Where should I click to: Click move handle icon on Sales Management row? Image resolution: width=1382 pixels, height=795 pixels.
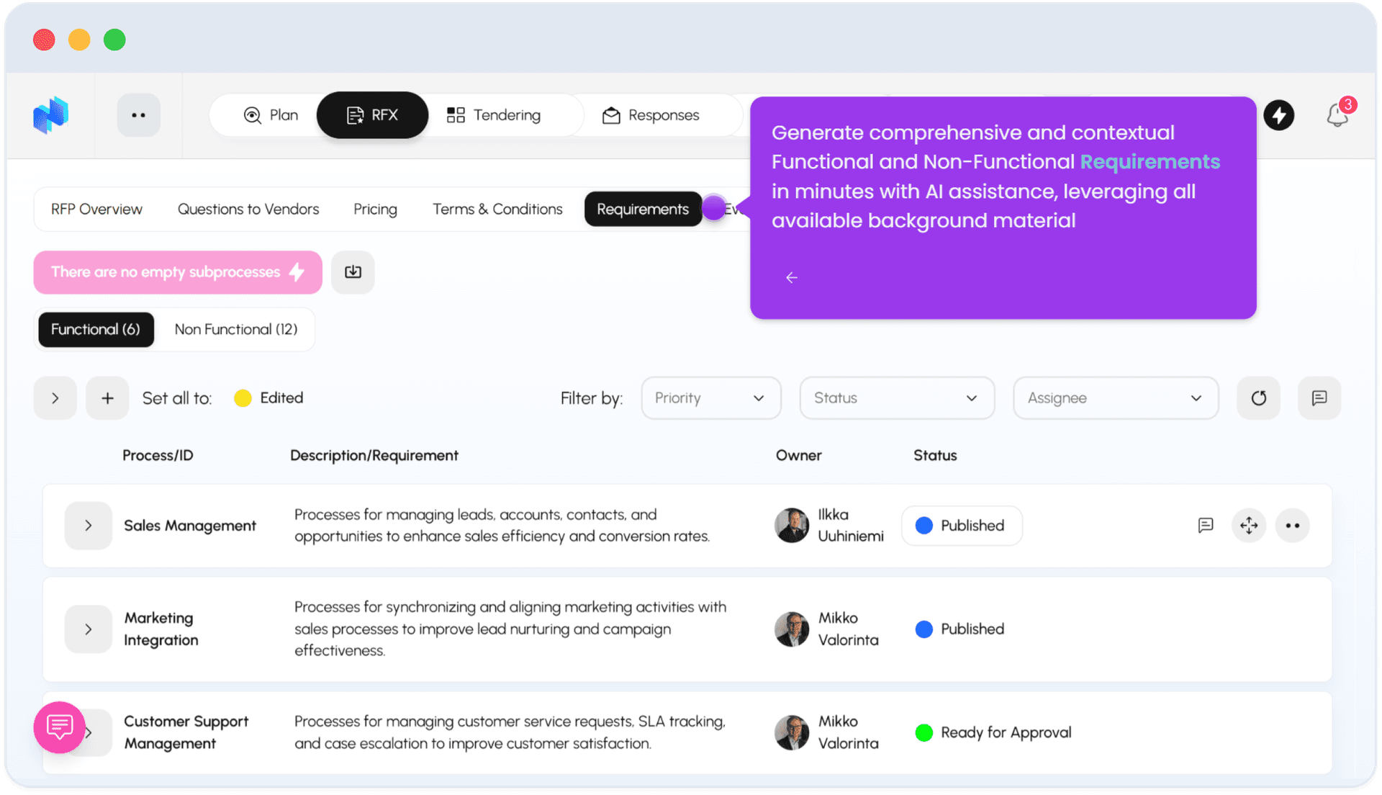tap(1249, 526)
